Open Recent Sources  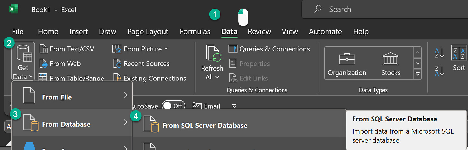(141, 64)
